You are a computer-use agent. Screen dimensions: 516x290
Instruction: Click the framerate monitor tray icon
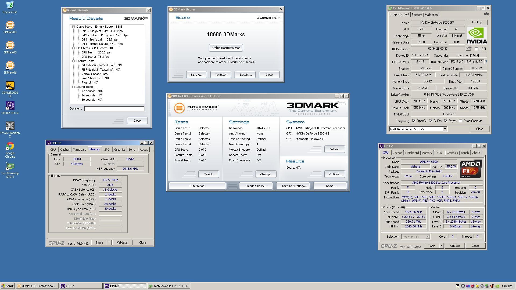tap(468, 286)
